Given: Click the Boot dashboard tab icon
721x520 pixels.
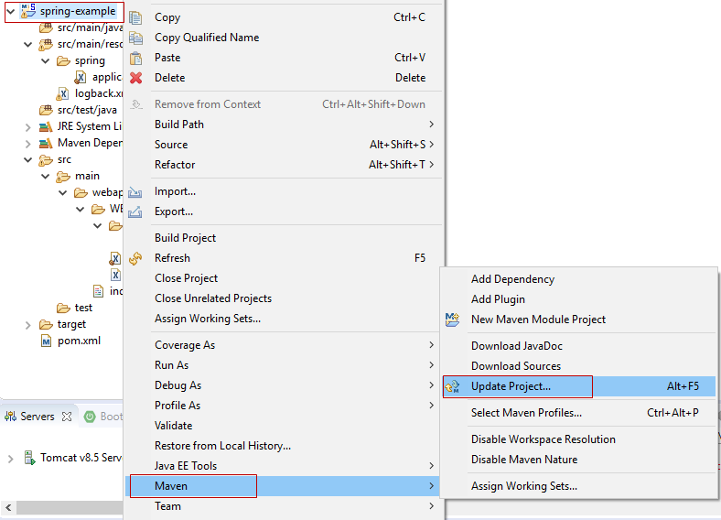Looking at the screenshot, I should click(90, 417).
